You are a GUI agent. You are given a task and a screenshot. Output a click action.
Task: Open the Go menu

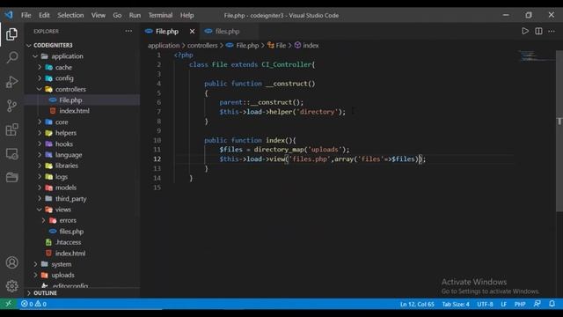click(x=117, y=15)
